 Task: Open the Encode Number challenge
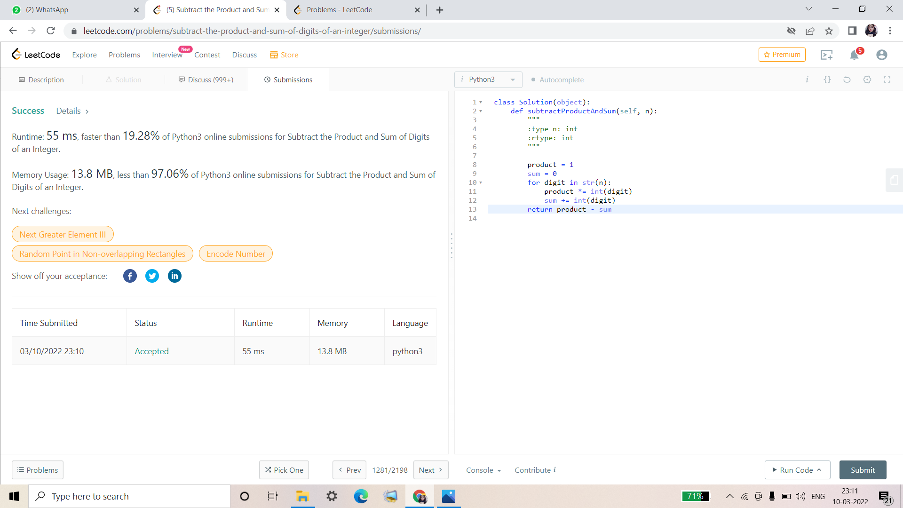tap(236, 254)
